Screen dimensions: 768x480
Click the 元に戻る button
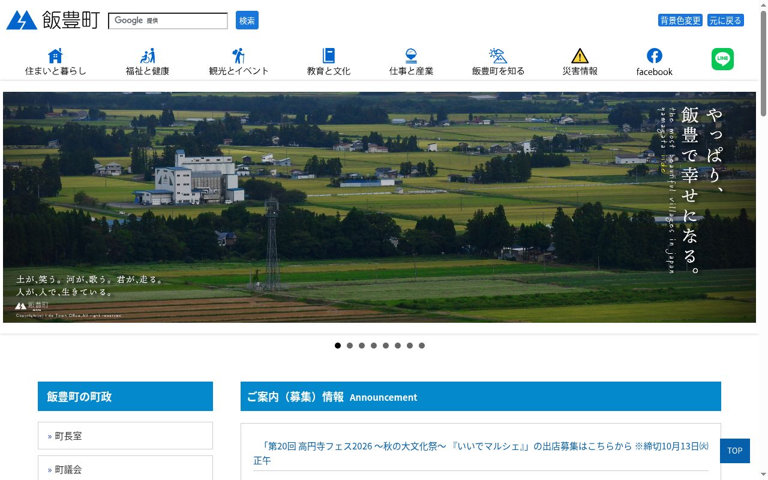[x=725, y=20]
